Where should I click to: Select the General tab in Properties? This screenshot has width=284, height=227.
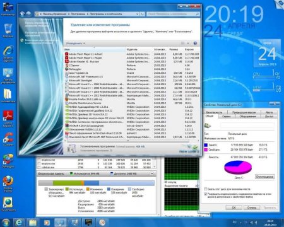click(x=210, y=116)
